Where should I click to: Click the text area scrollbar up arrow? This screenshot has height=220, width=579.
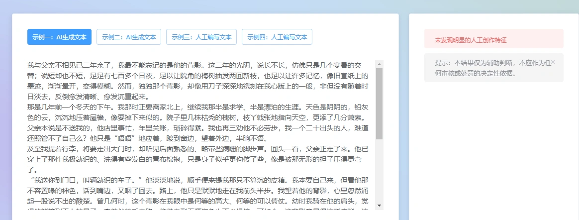(x=380, y=64)
